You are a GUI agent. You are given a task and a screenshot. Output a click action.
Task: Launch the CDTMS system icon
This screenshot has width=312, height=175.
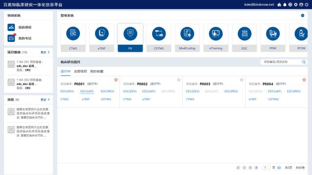pos(159,34)
